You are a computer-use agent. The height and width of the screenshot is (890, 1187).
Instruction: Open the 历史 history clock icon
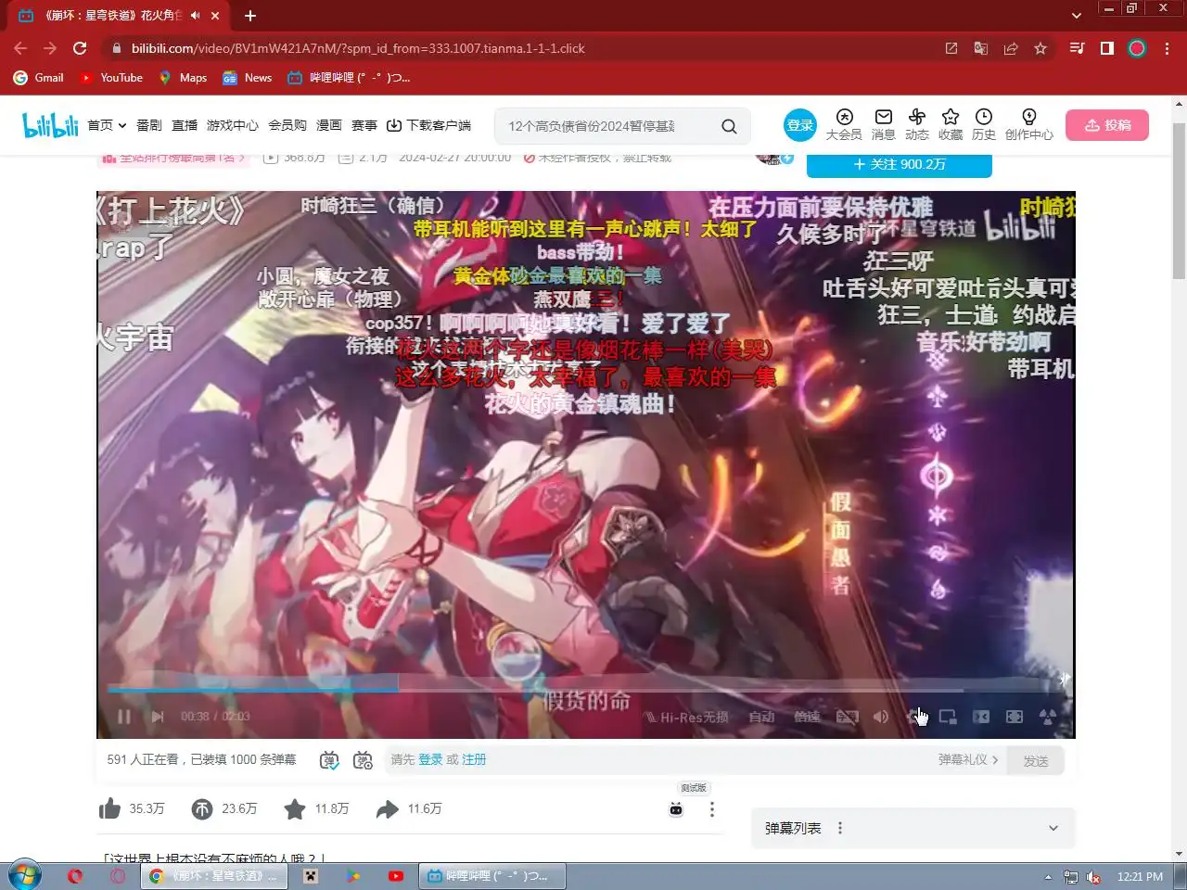[x=984, y=124]
